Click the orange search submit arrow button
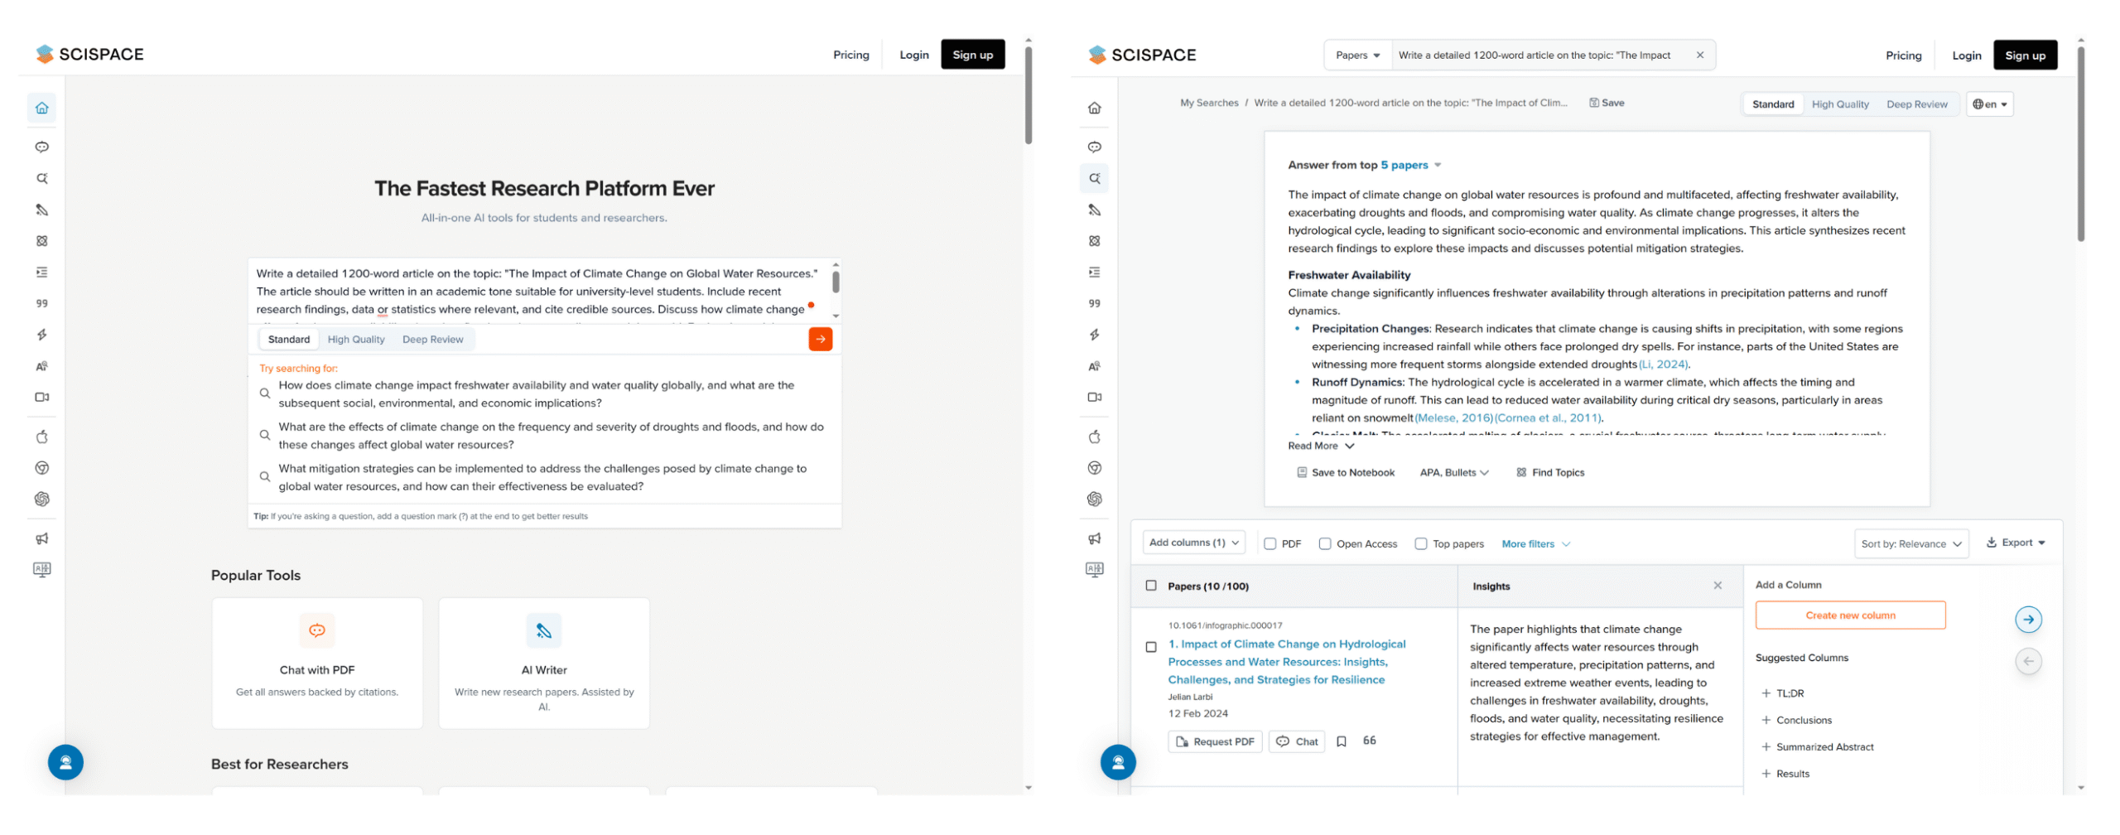 819,339
